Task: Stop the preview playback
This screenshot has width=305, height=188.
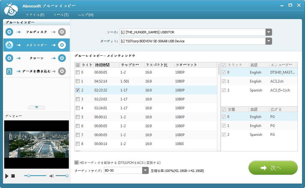Action: (13, 176)
